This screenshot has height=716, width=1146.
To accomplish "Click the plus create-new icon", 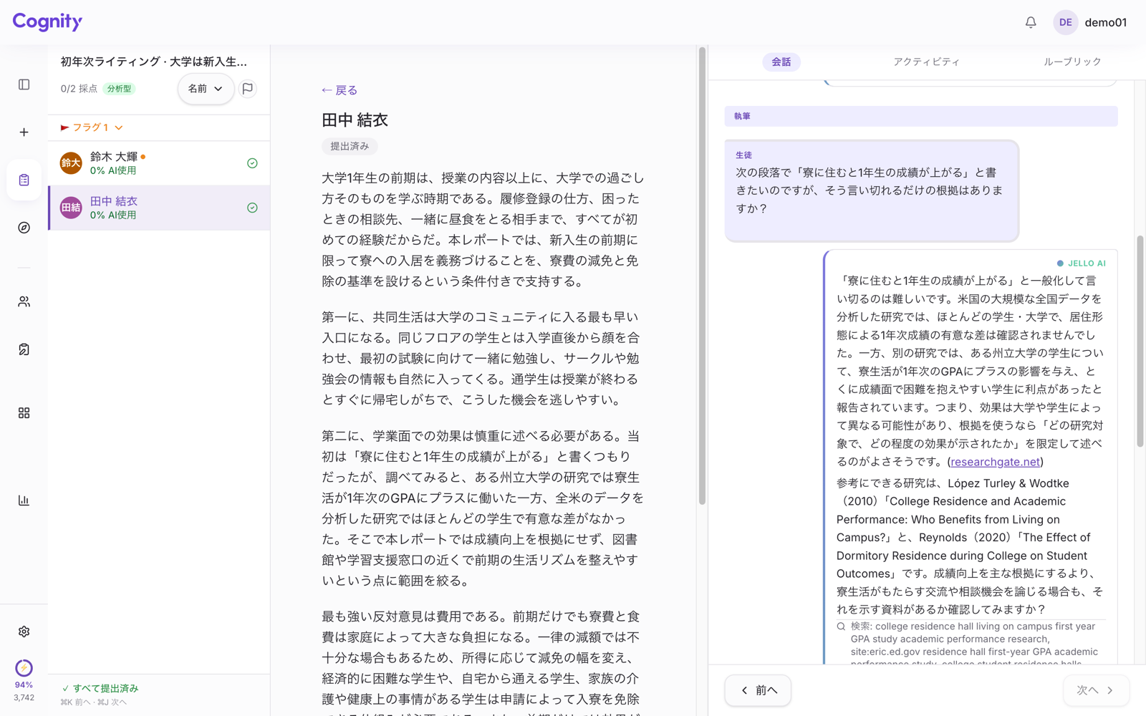I will pyautogui.click(x=24, y=132).
